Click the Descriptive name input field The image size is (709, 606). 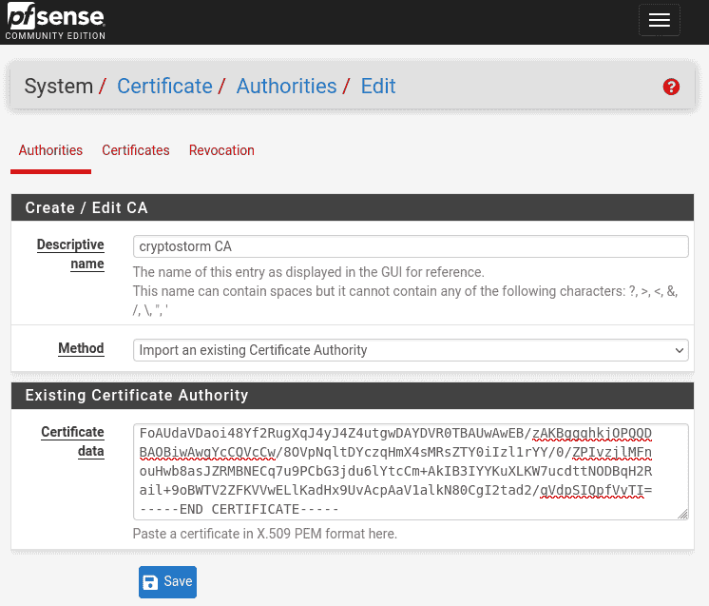point(411,246)
